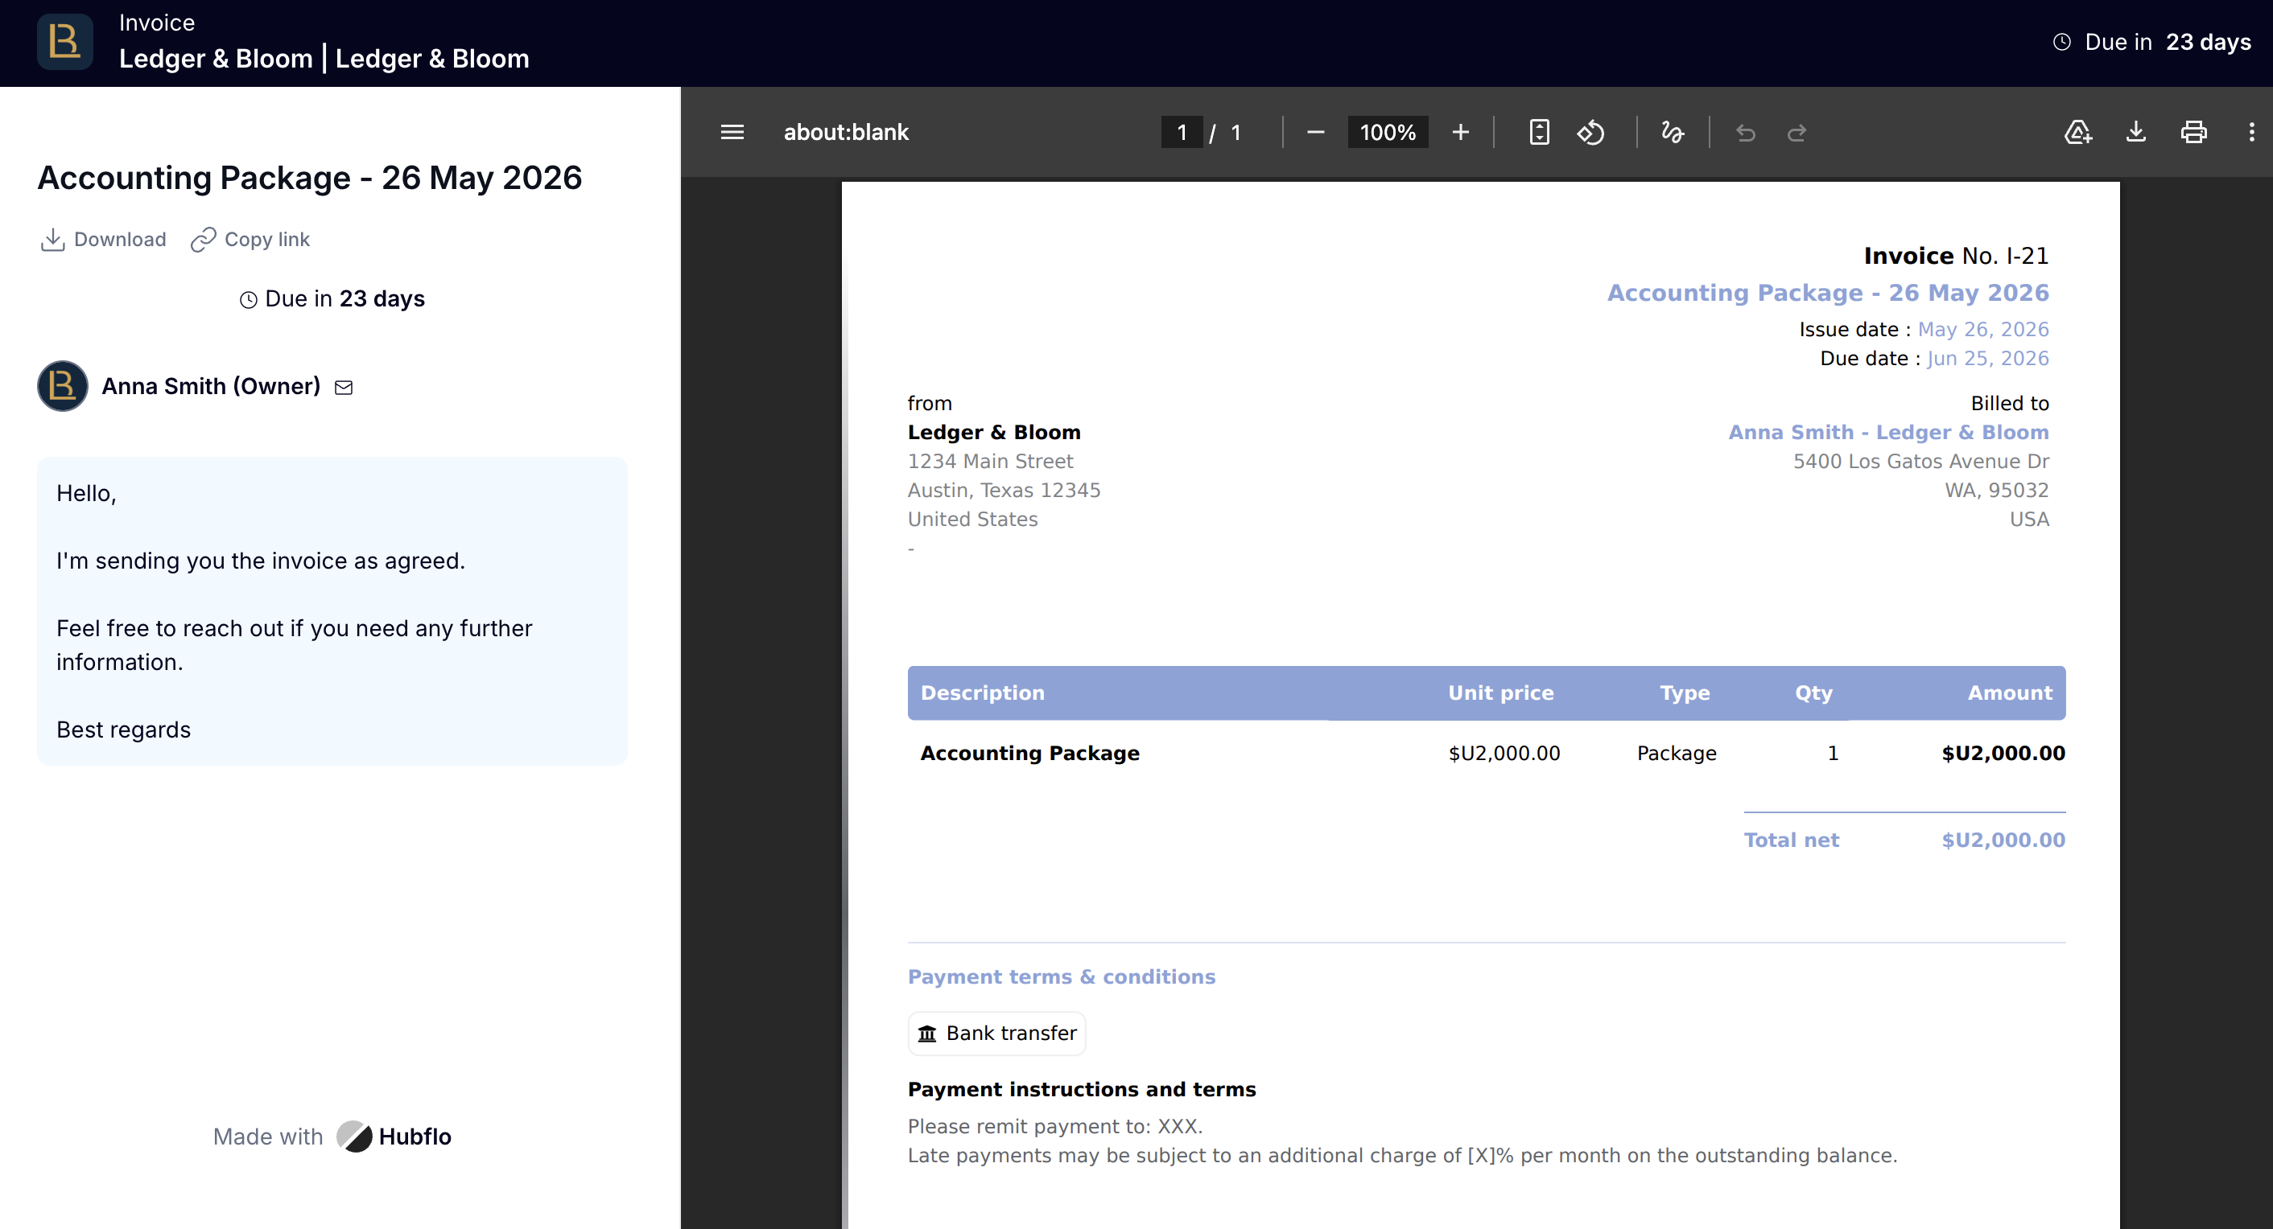Click the invoice title Accounting Package - 26 May 2026 in left panel
This screenshot has height=1229, width=2273.
click(310, 178)
